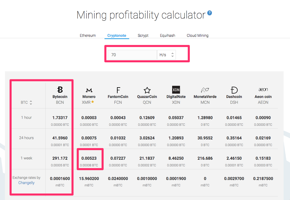
Task: Click the FantomCoin F icon
Action: (118, 90)
